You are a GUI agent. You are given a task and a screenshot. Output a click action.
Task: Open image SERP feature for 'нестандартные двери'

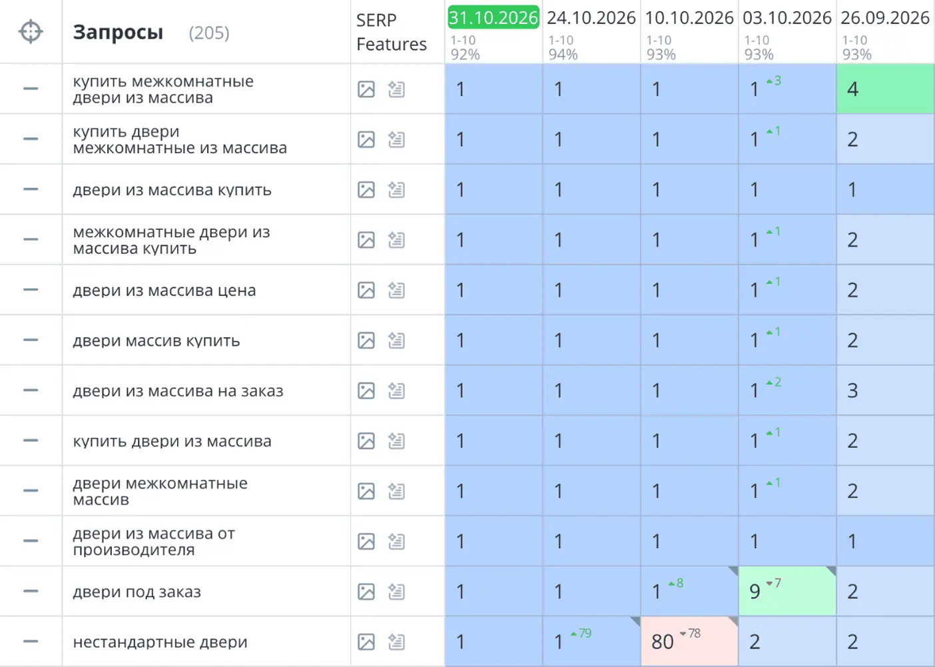366,642
